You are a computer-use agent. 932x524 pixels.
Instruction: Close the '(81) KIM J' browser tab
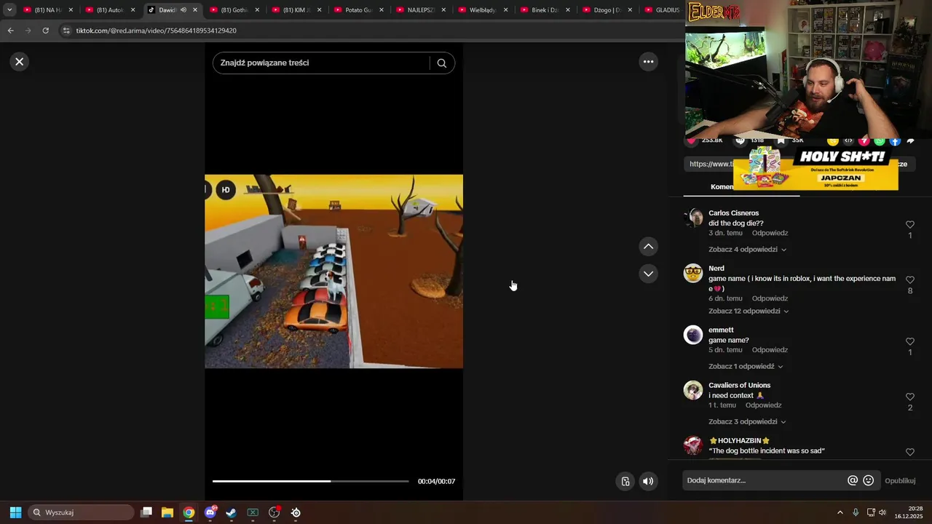[x=319, y=10]
